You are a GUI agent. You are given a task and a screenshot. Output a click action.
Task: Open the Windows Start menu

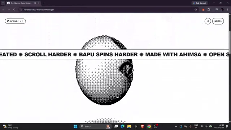[75, 126]
